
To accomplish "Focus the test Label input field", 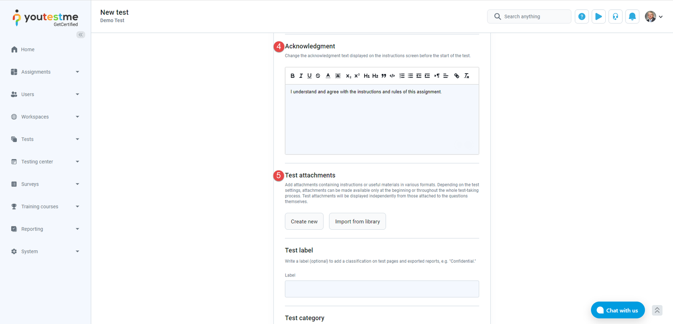I will point(382,289).
